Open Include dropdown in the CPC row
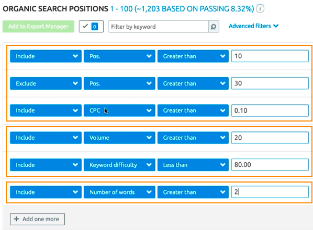313x230 pixels. [46, 111]
